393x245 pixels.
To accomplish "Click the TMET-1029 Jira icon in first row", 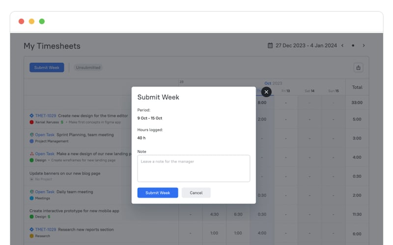I will (x=31, y=116).
